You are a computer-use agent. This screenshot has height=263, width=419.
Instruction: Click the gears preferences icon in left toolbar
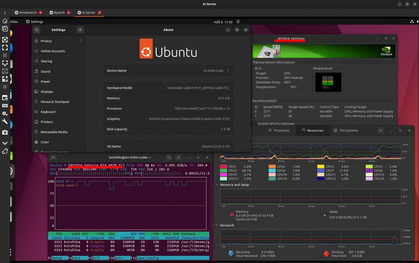tap(5, 114)
